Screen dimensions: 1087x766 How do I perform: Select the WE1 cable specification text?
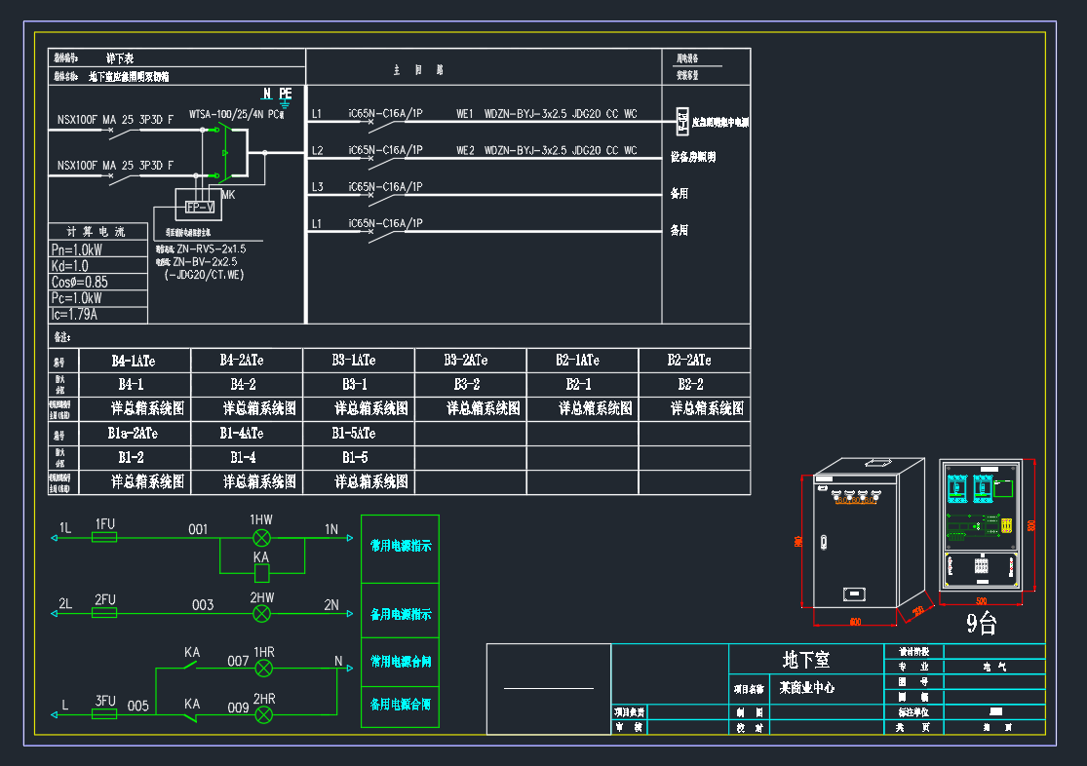click(546, 114)
